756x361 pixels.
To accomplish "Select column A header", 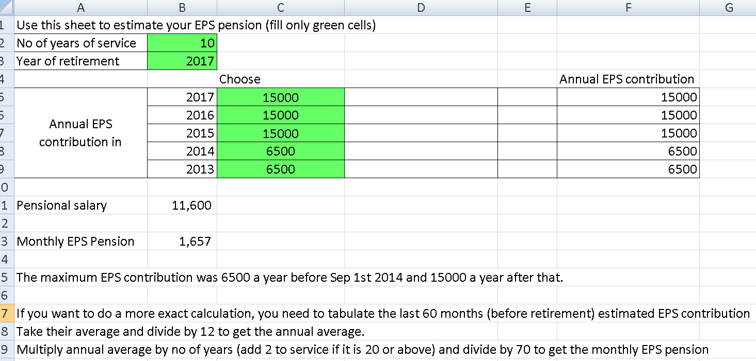I will coord(81,7).
